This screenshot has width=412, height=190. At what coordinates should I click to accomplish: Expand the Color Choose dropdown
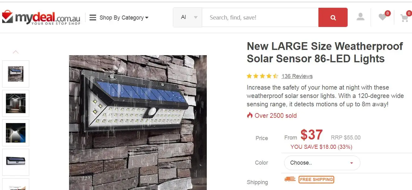[322, 163]
